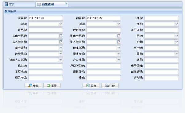Focus the 现住址 input field
The image size is (185, 113).
(45, 66)
